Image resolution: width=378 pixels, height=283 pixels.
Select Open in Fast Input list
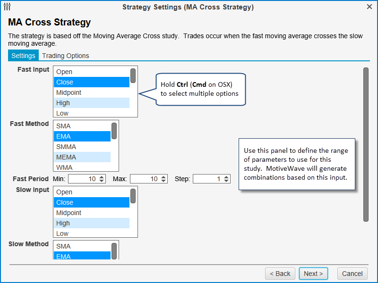(91, 72)
